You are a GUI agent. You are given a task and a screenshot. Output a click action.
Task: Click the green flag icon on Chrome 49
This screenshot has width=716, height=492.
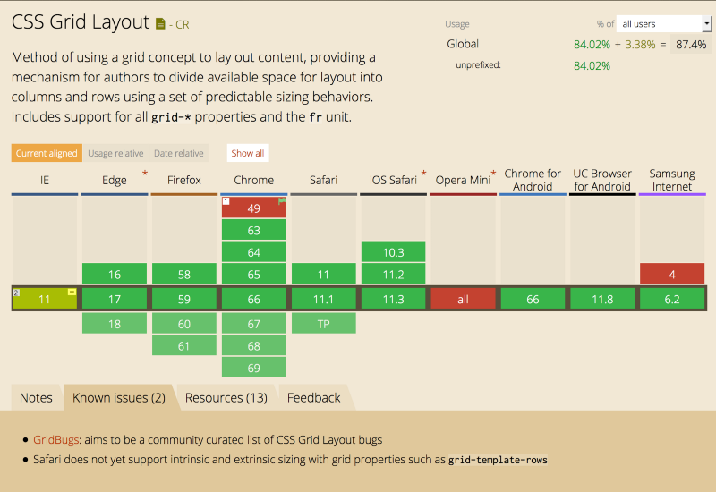click(282, 200)
